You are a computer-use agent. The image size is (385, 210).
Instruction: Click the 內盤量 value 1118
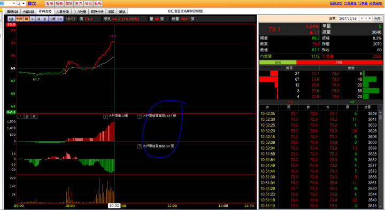[315, 56]
